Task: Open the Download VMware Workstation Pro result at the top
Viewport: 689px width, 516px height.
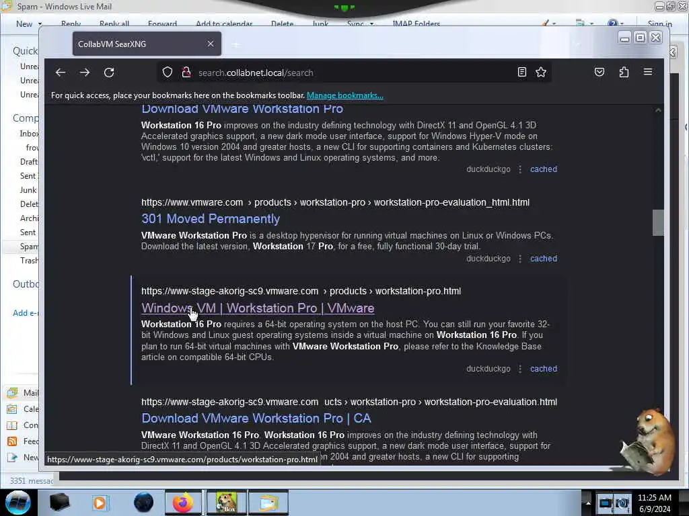Action: 242,109
